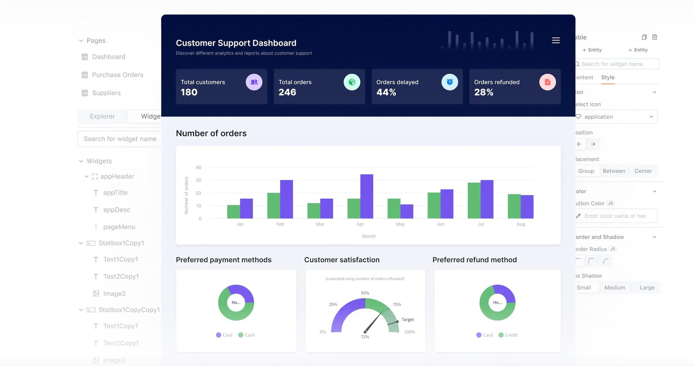
Task: Select the Between placement option
Action: tap(614, 171)
